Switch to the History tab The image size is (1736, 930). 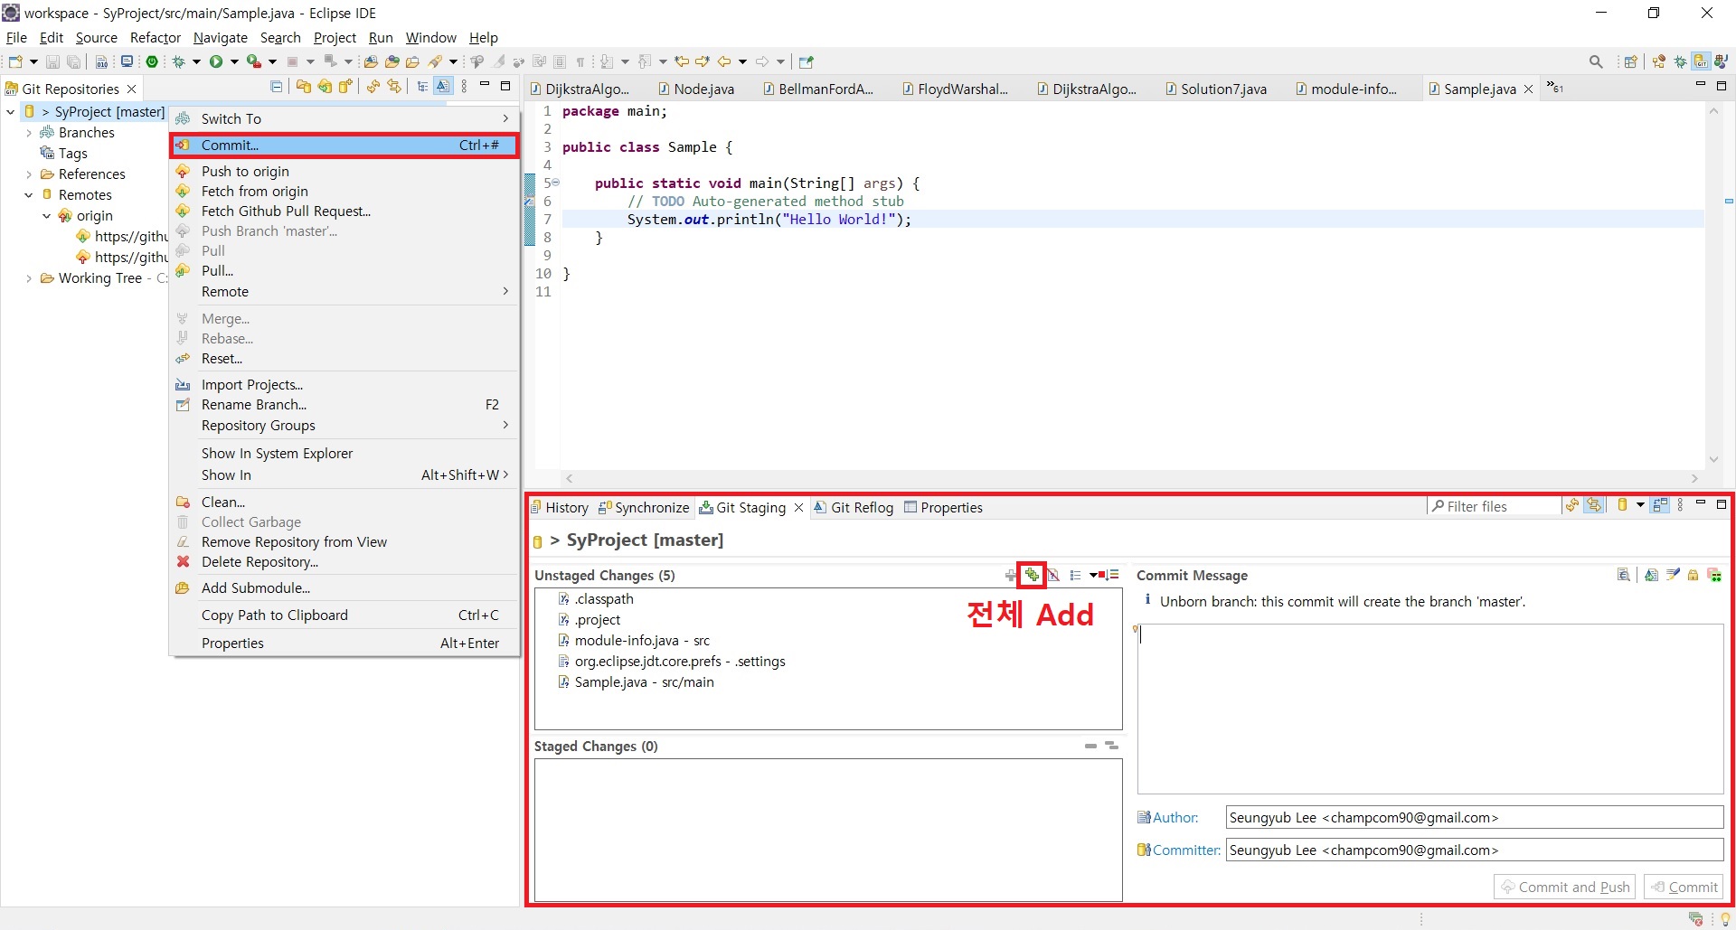(x=560, y=507)
